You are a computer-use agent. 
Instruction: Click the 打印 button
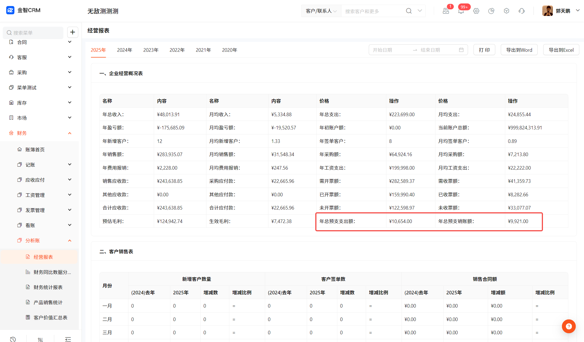(484, 50)
